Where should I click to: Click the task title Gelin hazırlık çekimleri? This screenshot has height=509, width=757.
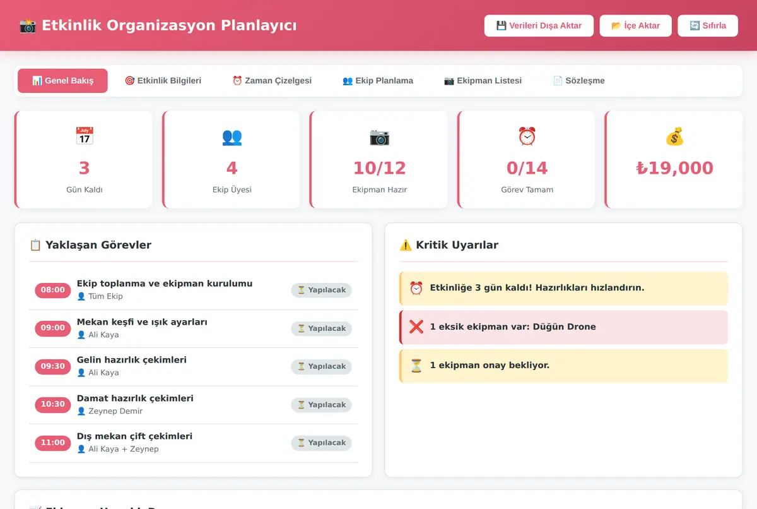click(x=132, y=360)
